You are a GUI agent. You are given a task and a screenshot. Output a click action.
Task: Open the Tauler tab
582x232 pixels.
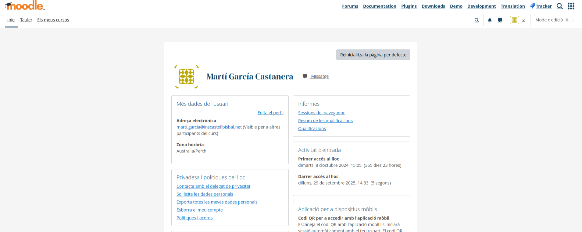26,20
